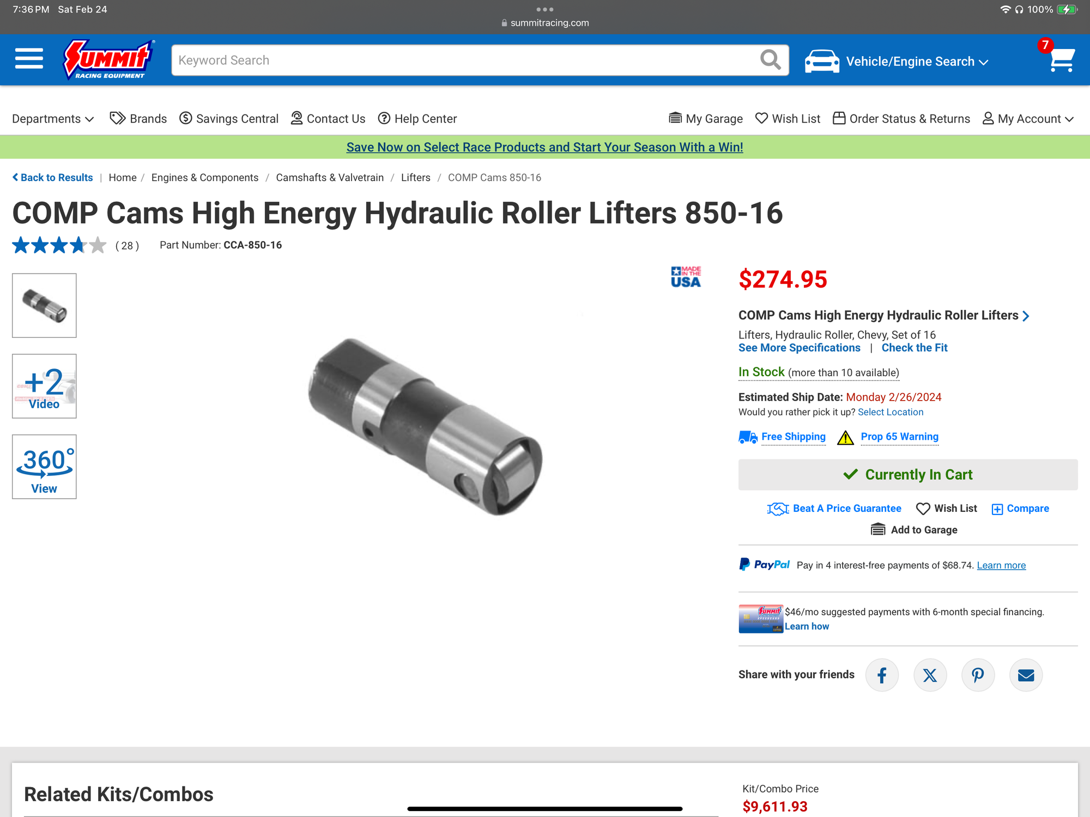
Task: Open the hamburger menu
Action: pyautogui.click(x=29, y=59)
